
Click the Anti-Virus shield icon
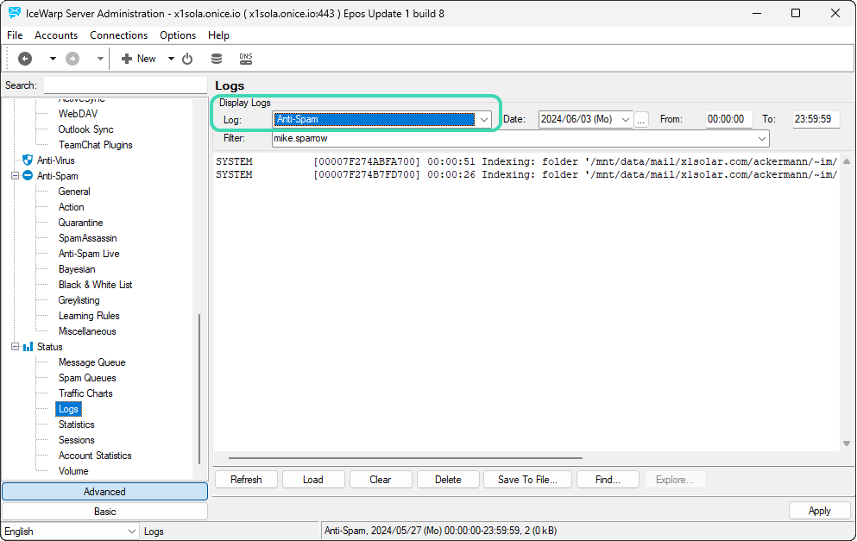28,160
